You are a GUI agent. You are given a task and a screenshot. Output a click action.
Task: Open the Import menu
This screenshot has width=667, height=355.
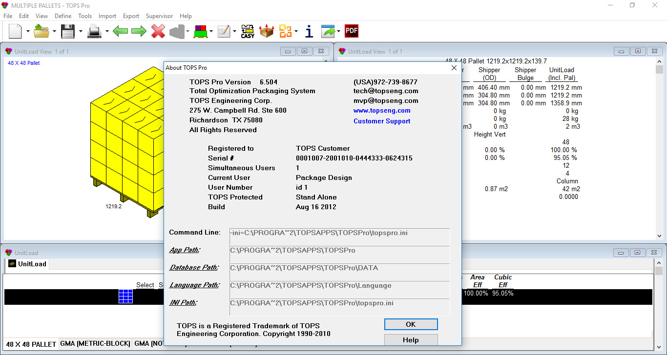coord(107,16)
